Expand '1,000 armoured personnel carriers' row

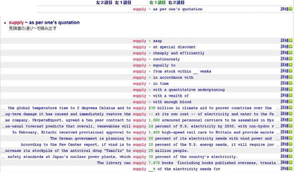(x=291, y=120)
